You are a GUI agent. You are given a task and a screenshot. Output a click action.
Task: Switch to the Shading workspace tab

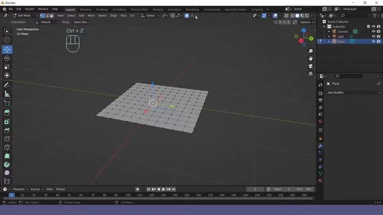click(x=158, y=10)
